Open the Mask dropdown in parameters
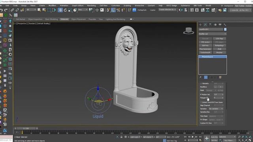Screen dimensions: 253x142 click(211, 90)
